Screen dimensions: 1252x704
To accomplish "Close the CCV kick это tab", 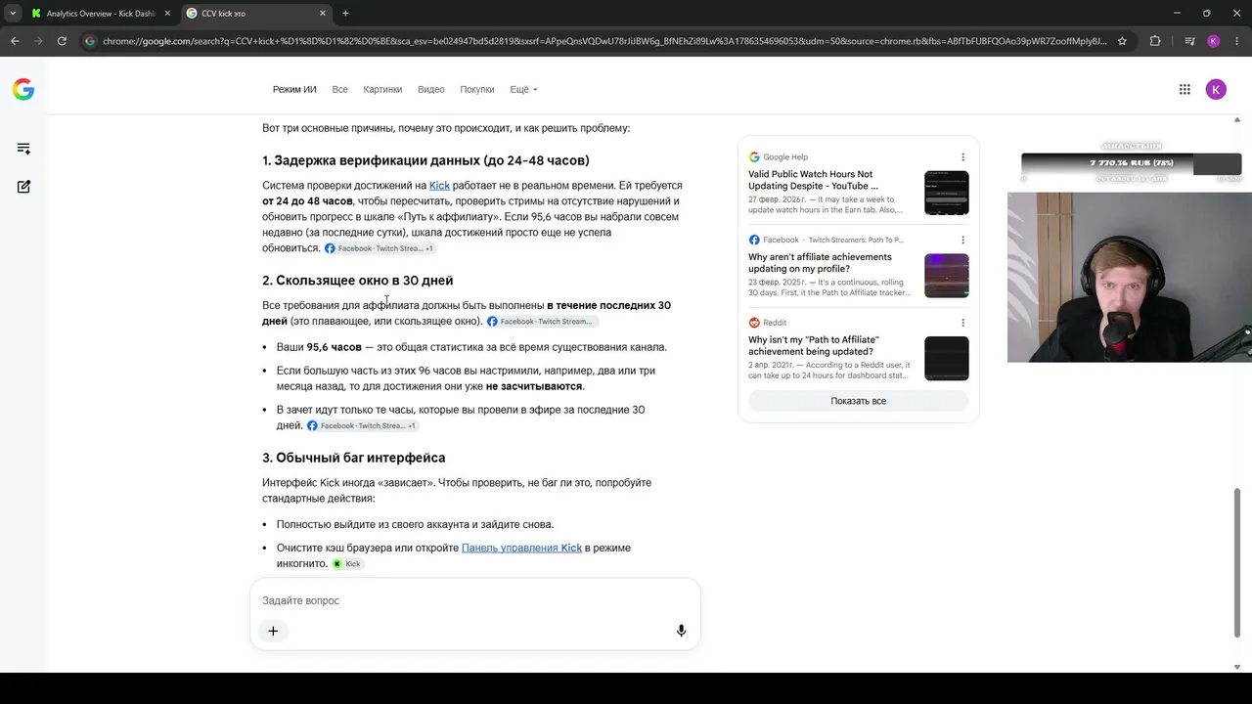I will point(323,14).
